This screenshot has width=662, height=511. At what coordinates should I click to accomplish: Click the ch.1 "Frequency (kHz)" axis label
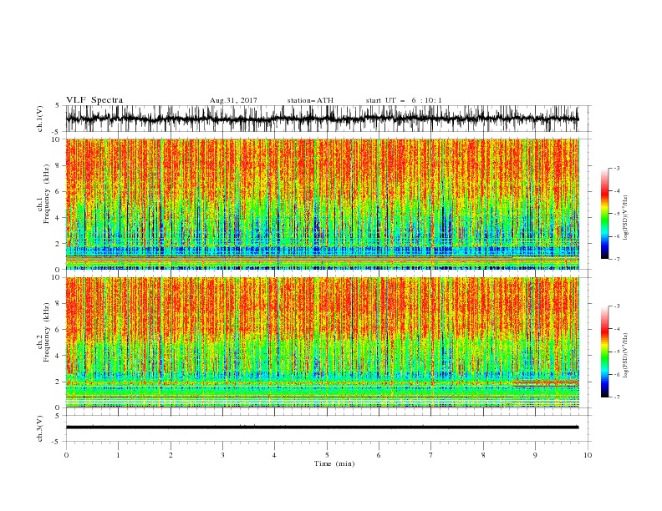(47, 192)
